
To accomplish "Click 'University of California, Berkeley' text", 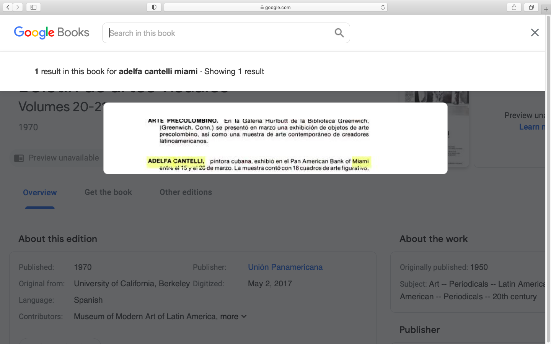I will [132, 284].
